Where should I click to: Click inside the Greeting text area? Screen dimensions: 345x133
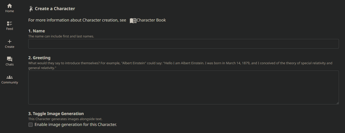[x=184, y=87]
